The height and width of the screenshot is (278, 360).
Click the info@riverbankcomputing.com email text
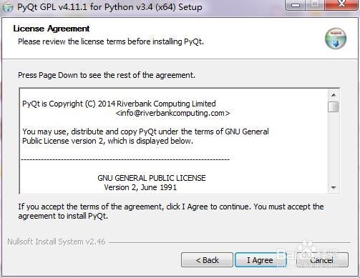172,113
